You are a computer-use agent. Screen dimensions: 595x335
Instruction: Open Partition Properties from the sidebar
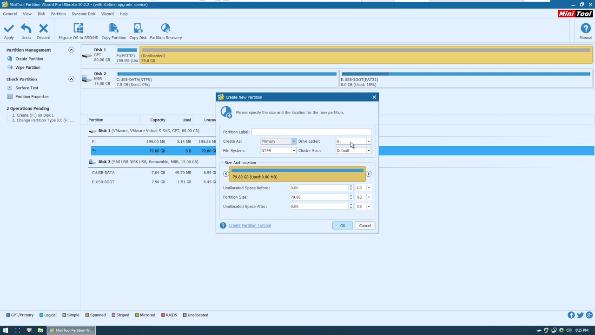point(32,97)
